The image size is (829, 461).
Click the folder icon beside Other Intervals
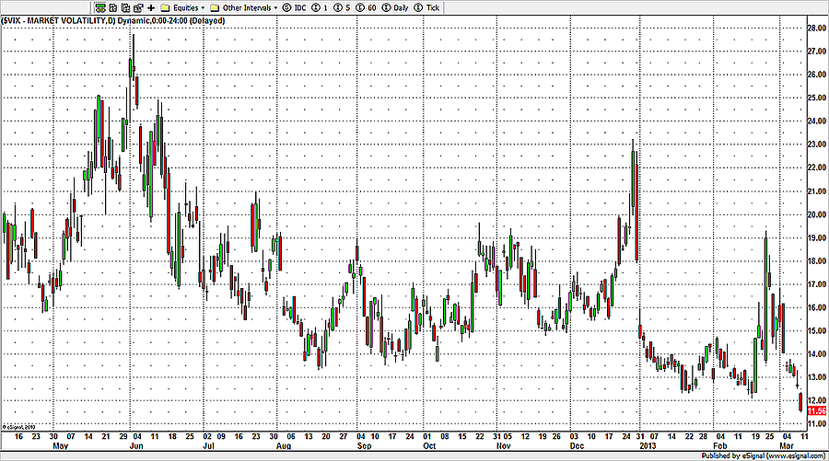click(x=215, y=6)
